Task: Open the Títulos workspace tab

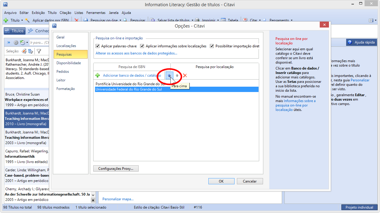Action: tap(14, 31)
